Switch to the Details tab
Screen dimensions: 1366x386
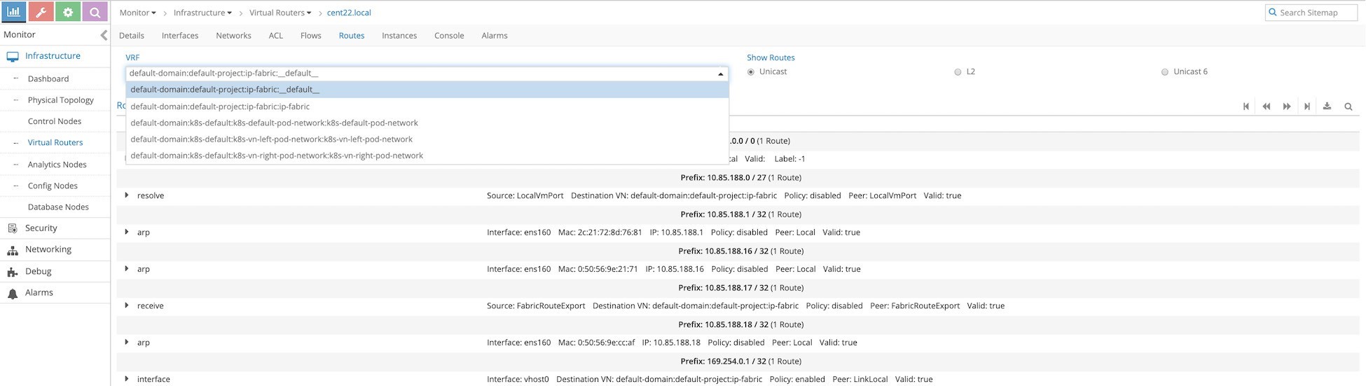click(x=132, y=36)
